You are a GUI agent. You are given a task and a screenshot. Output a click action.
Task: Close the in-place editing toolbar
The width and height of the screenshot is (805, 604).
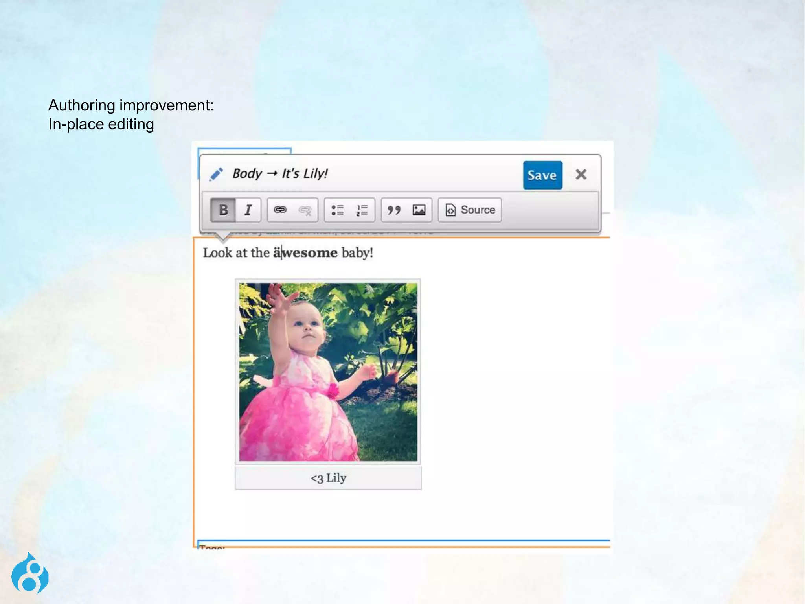581,174
